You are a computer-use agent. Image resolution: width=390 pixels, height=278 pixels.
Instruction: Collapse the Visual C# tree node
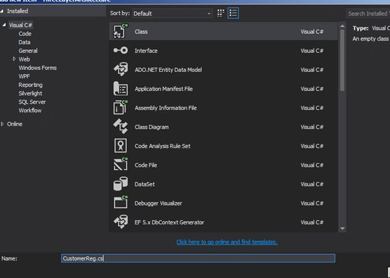click(4, 25)
